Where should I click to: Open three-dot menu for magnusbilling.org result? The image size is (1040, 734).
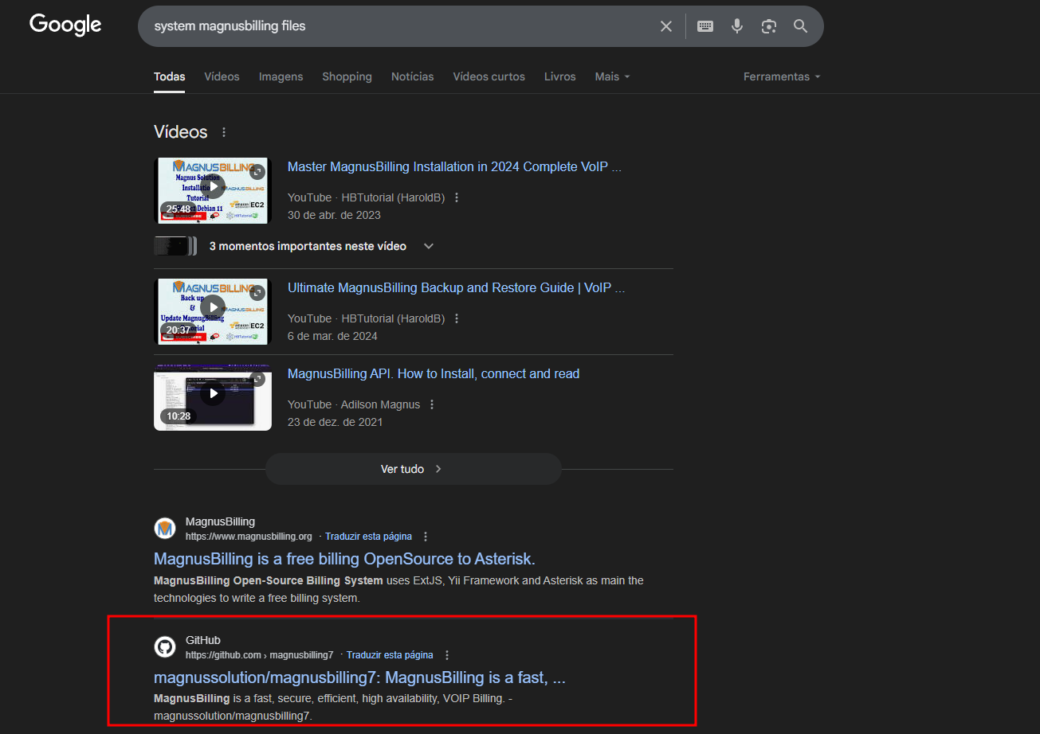point(426,537)
